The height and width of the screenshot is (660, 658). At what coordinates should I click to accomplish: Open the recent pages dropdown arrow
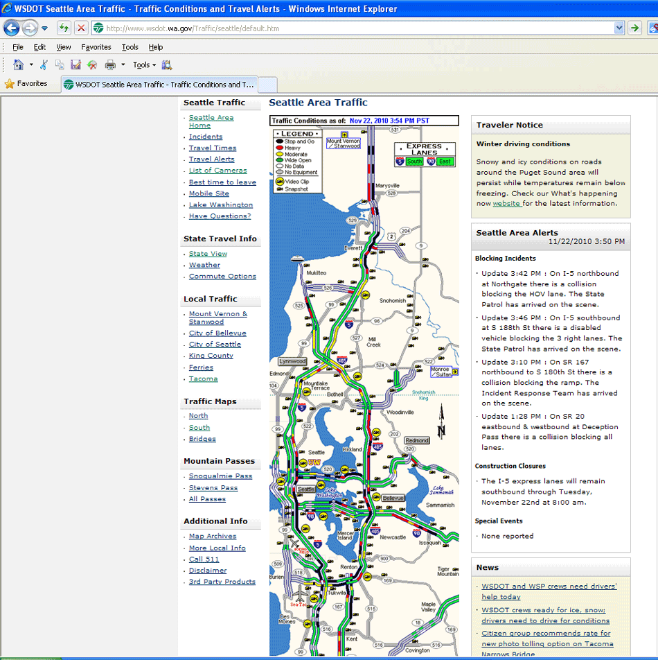[45, 28]
